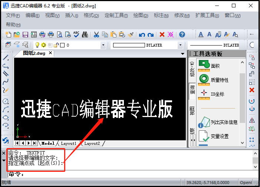Click the Area (面积) tool in palette

pyautogui.click(x=209, y=66)
